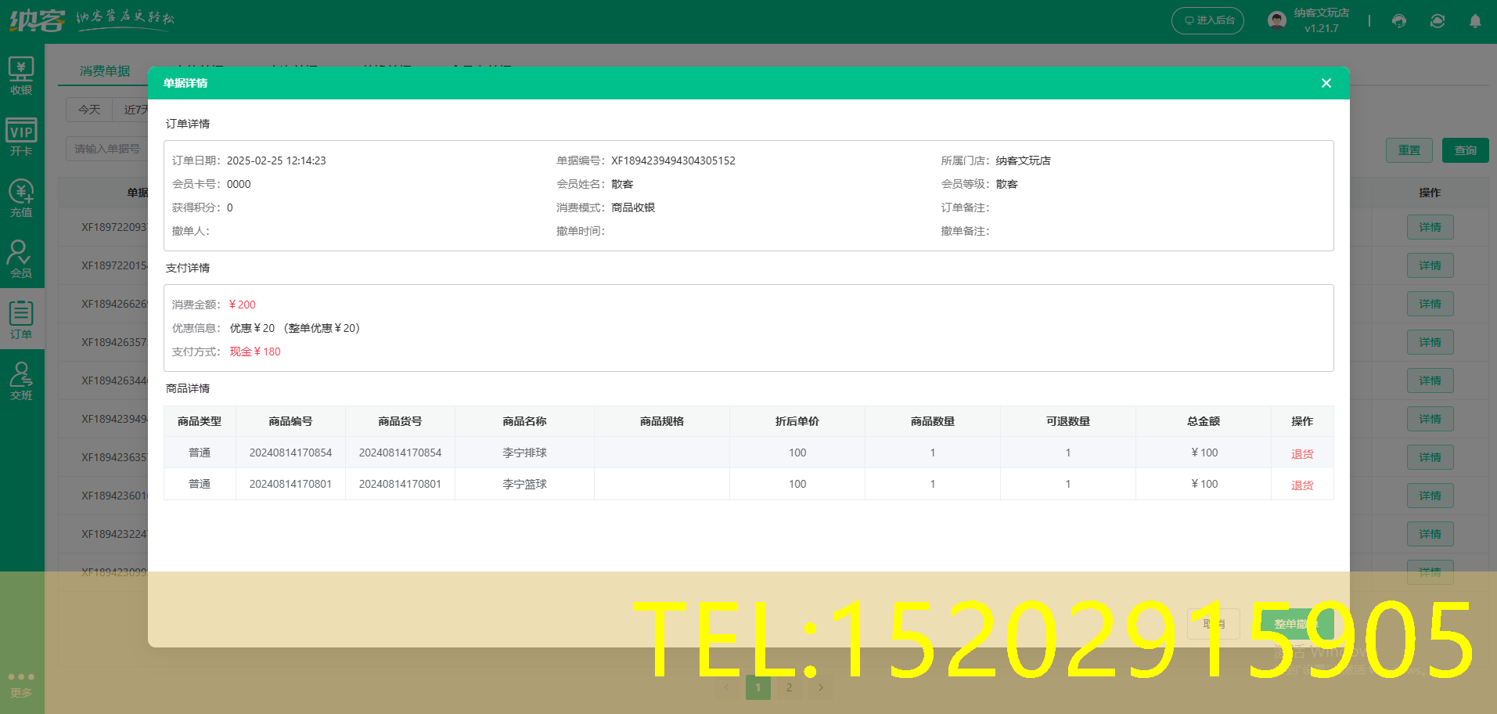Click the cloud sync icon in top bar
1497x714 pixels.
pos(1438,21)
